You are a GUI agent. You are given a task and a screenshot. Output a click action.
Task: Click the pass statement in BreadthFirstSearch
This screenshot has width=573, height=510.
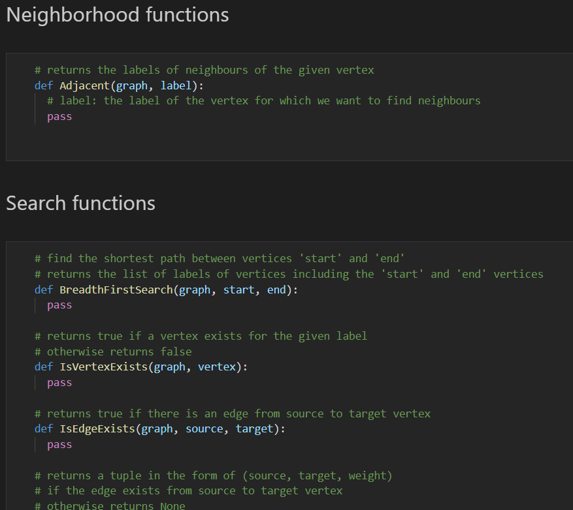(59, 305)
